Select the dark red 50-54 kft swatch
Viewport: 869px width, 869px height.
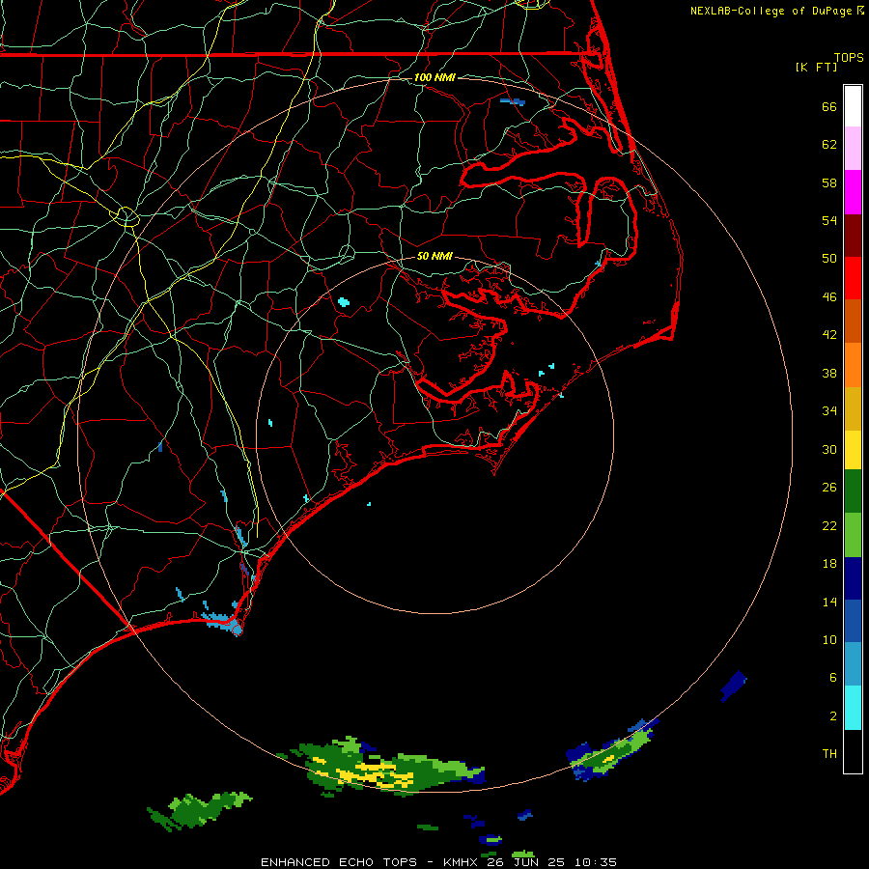click(853, 235)
